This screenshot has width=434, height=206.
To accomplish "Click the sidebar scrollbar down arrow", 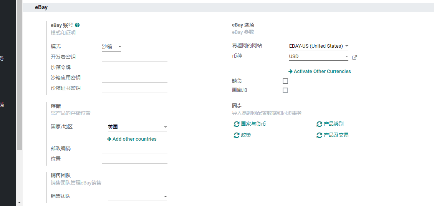I will click(19, 203).
